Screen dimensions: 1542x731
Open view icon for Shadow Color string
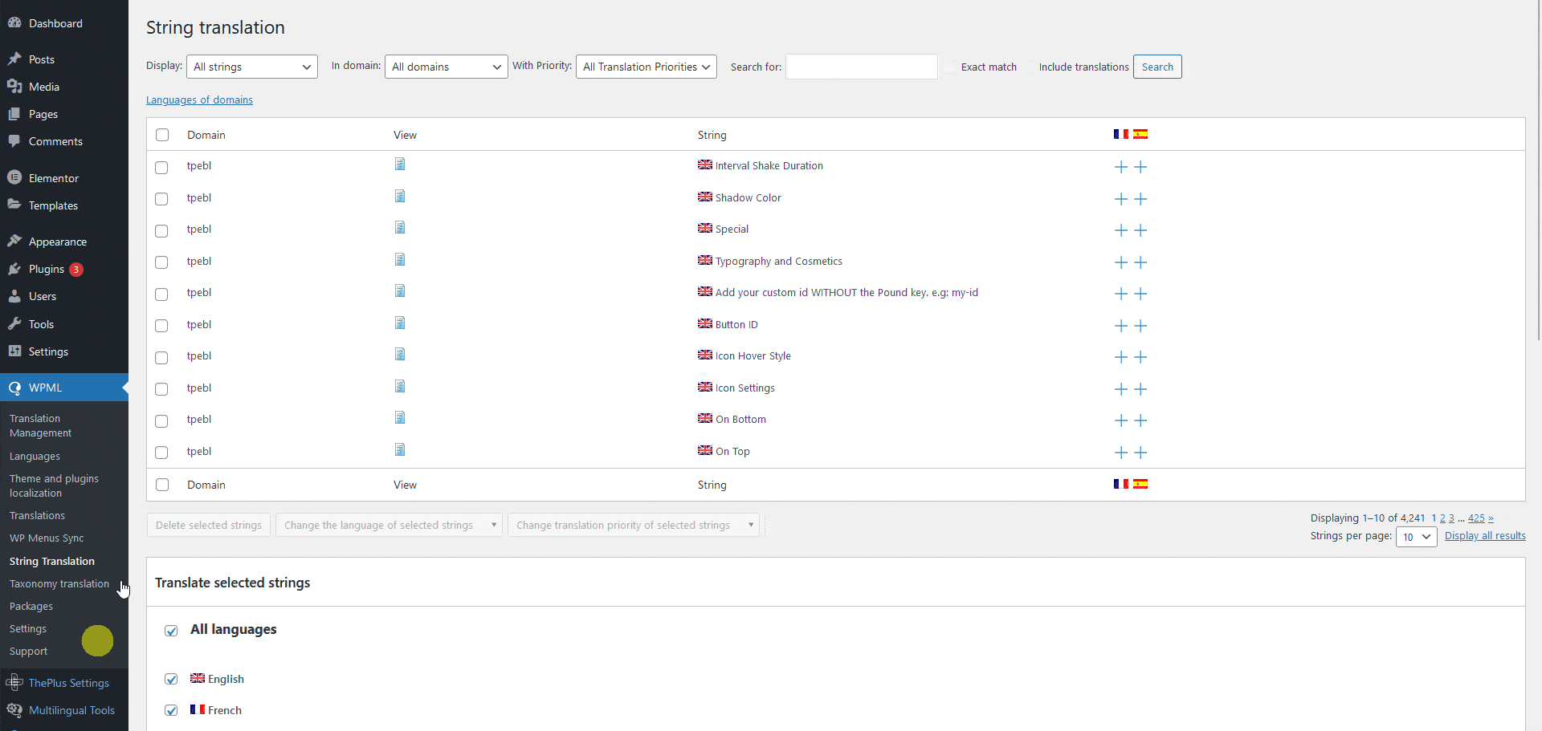400,197
